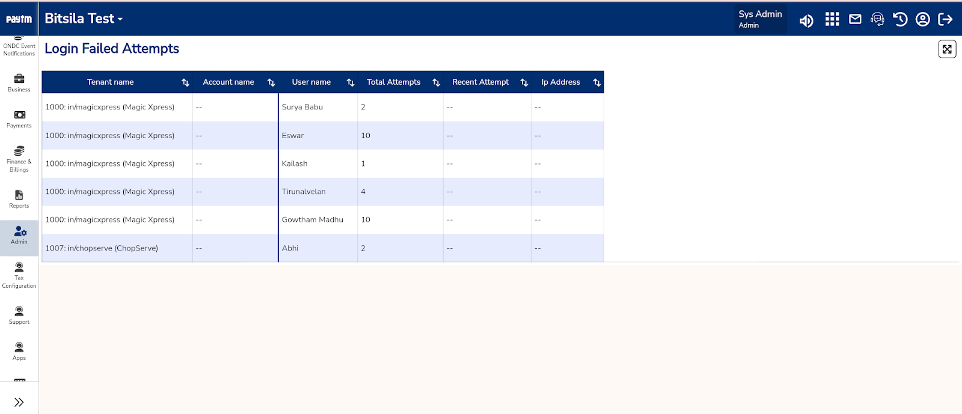Select the Kailash user cell
Screen dimensions: 962x414
tap(318, 163)
